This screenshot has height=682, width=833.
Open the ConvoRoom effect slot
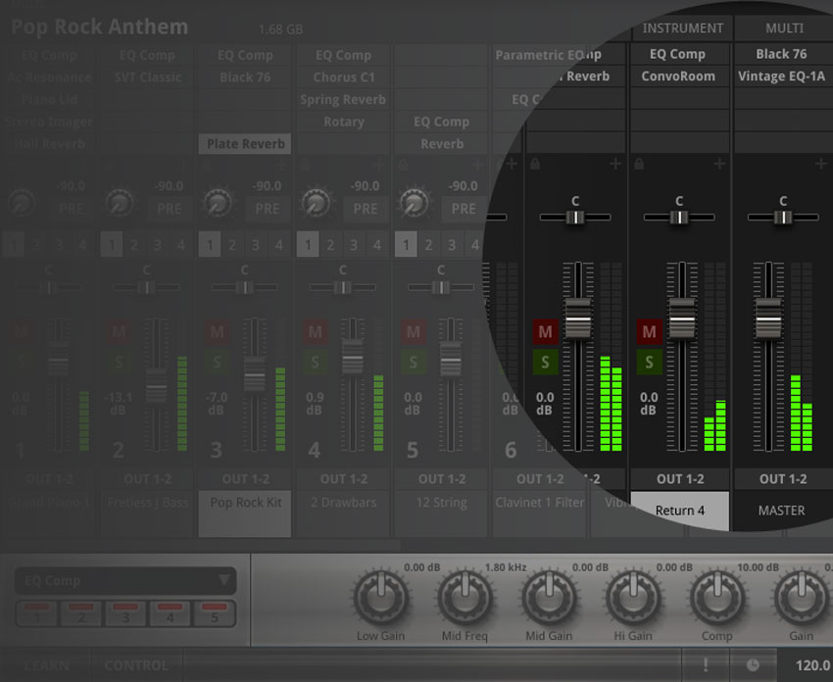point(679,74)
